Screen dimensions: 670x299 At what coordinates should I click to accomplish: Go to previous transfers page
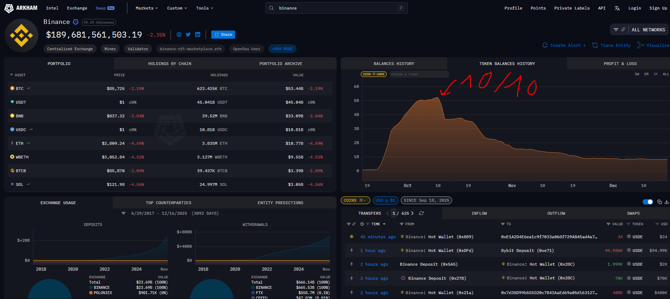pos(387,213)
